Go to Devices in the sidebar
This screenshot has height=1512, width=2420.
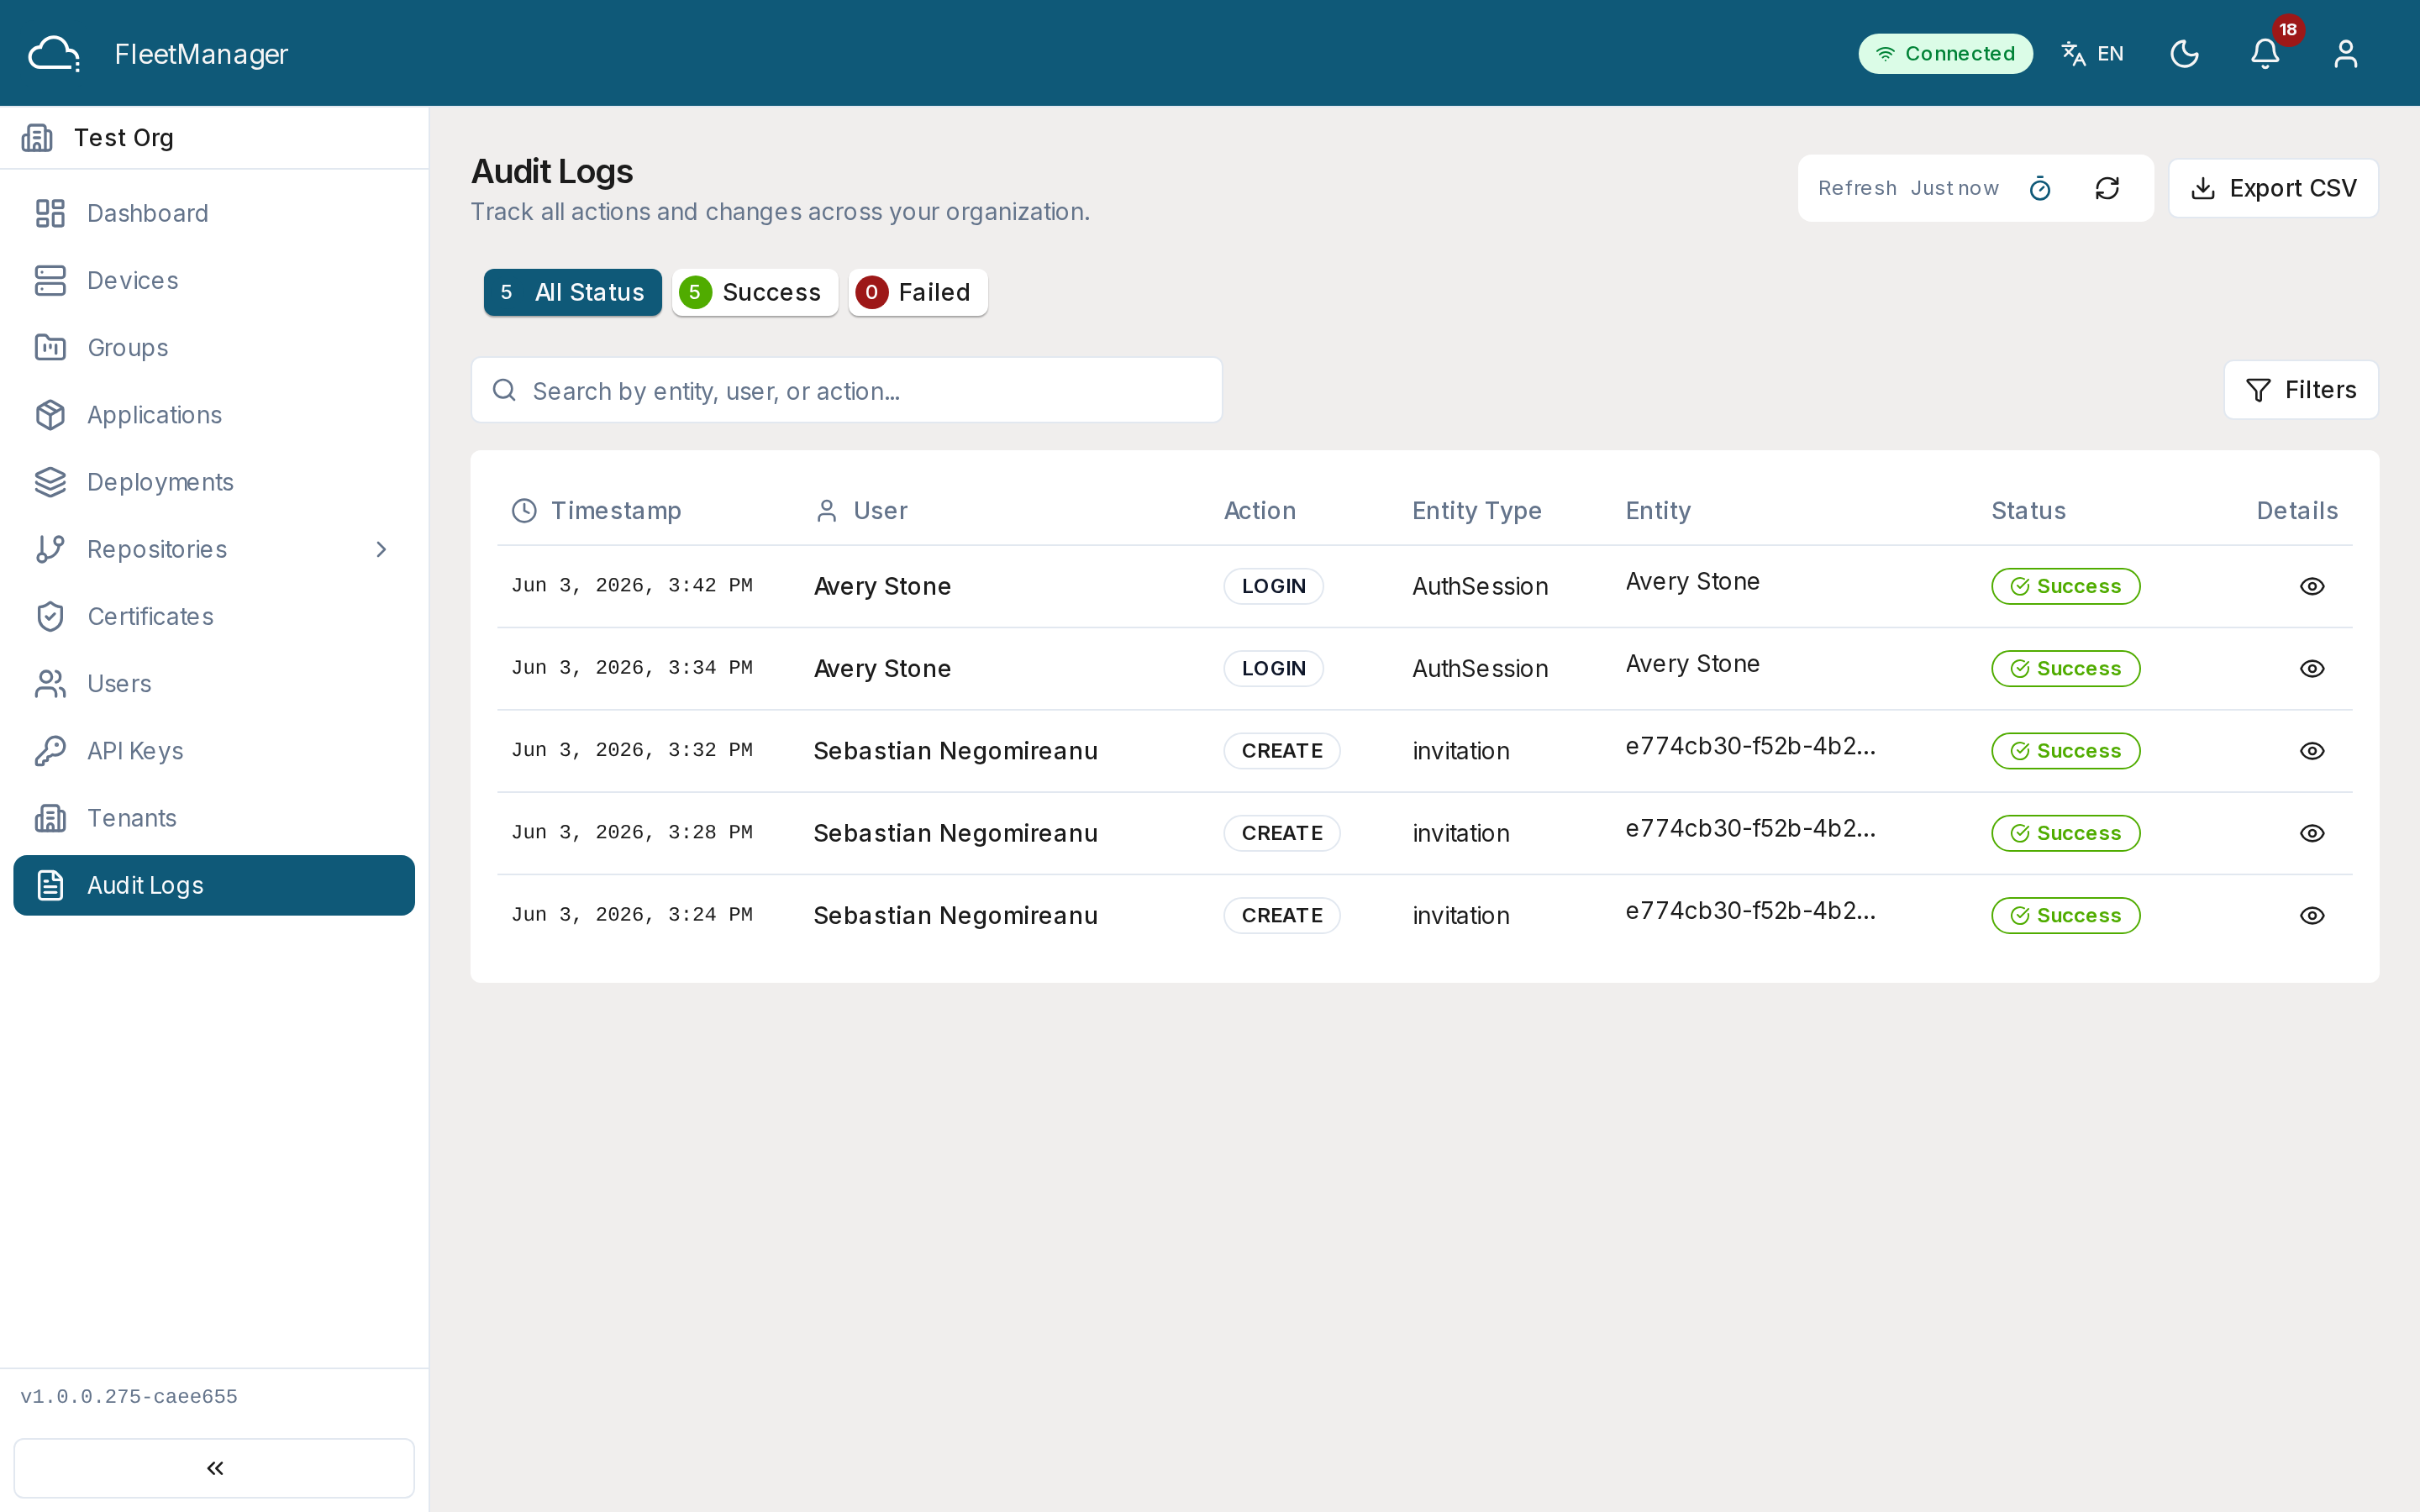214,280
